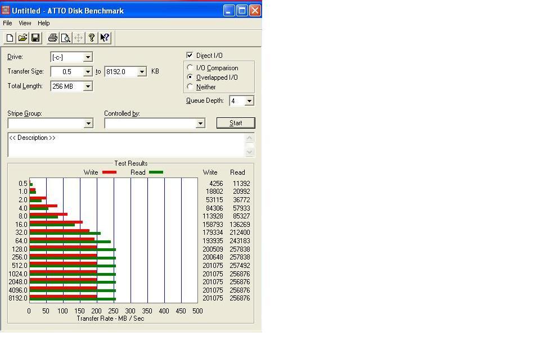Screen dimensions: 540x337
Task: Click the write value 200509
Action: pyautogui.click(x=213, y=249)
